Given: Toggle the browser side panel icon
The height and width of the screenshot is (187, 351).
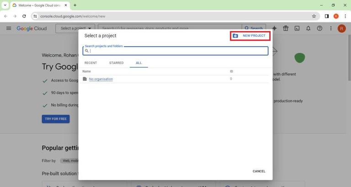Looking at the screenshot, I should [x=327, y=16].
